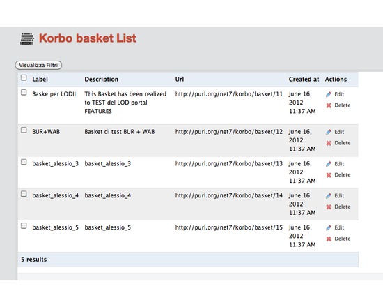The image size is (383, 307).
Task: Delete basket_alessio_4 entry
Action: coord(342,207)
